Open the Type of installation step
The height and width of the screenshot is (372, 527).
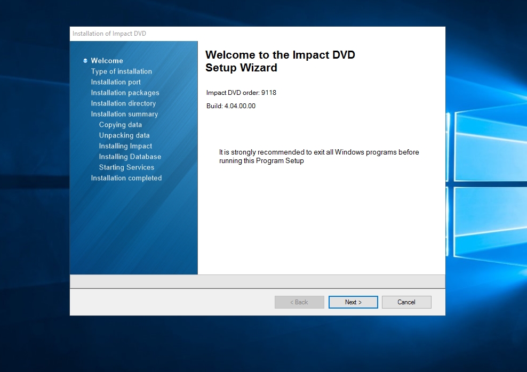click(x=121, y=71)
